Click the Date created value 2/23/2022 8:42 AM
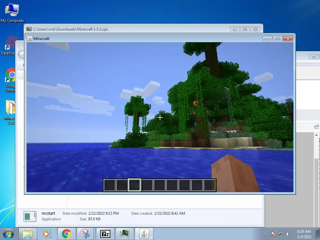This screenshot has height=240, width=320. (170, 213)
